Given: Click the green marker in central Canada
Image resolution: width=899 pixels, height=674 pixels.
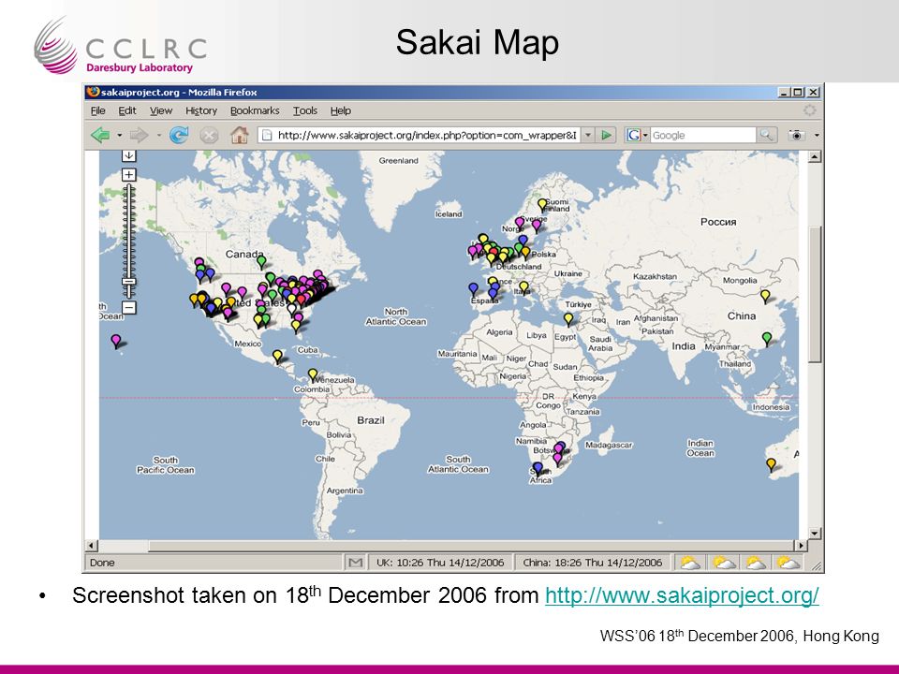Looking at the screenshot, I should [261, 262].
